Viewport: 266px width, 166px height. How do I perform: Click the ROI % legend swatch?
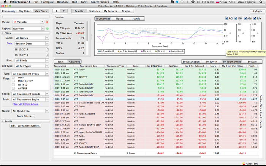pos(142,51)
